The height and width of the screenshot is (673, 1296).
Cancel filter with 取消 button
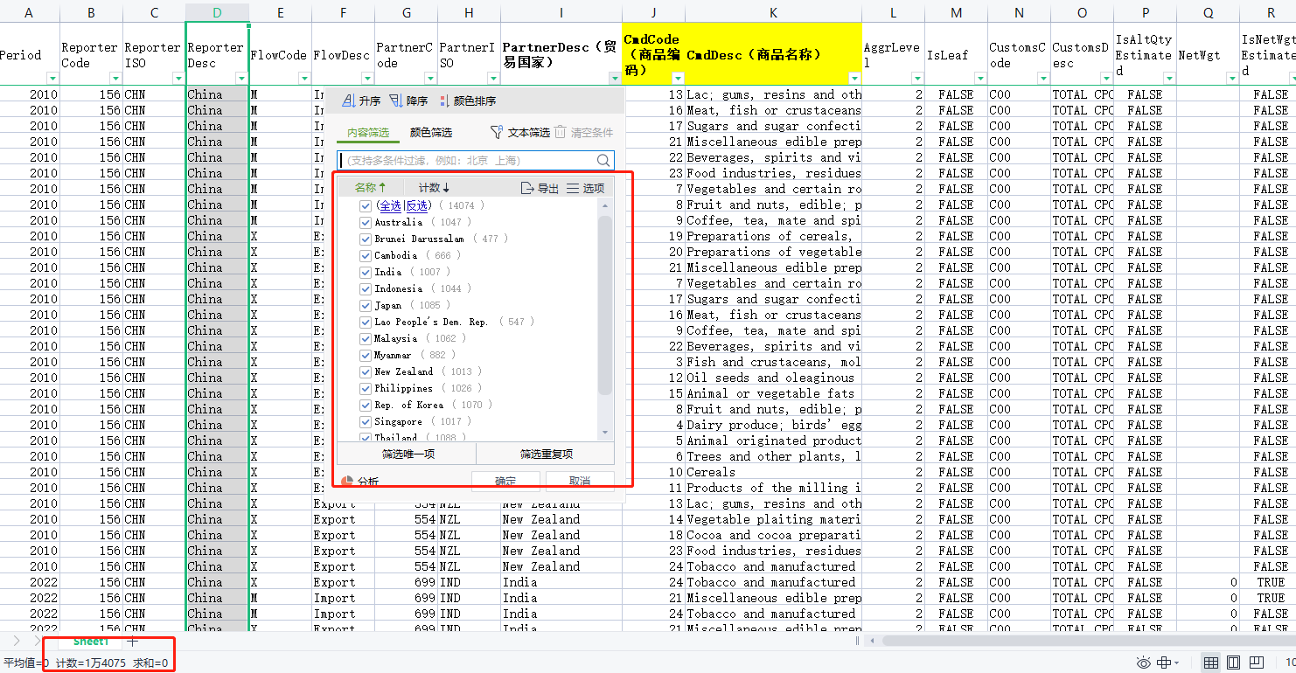pos(580,481)
